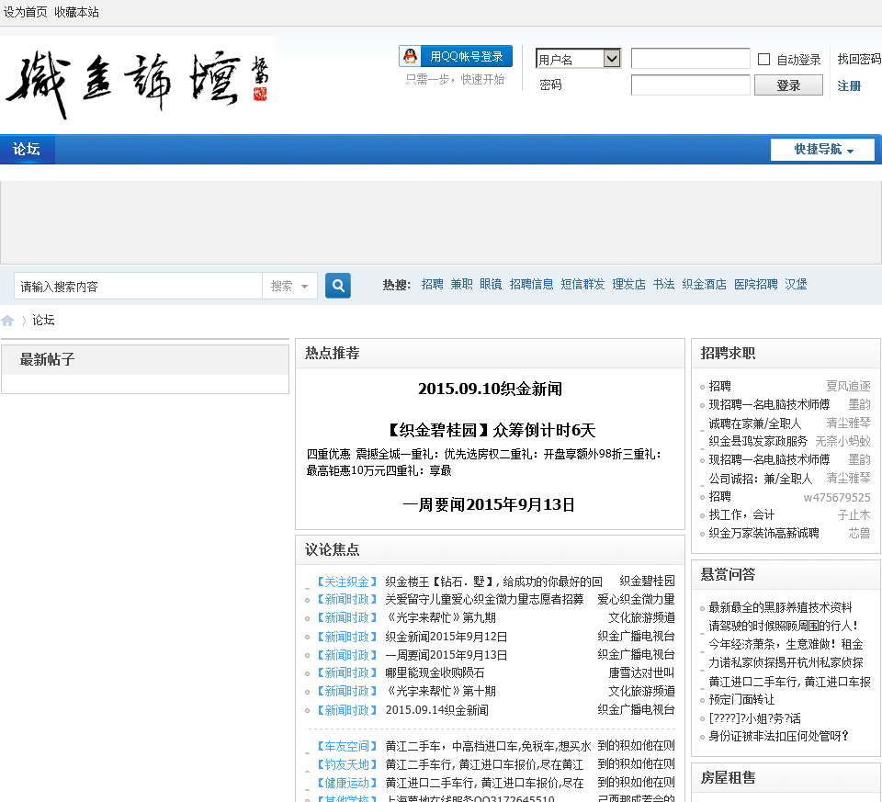Open headline 2015.09.10织金新闻
The height and width of the screenshot is (802, 882).
tap(490, 390)
